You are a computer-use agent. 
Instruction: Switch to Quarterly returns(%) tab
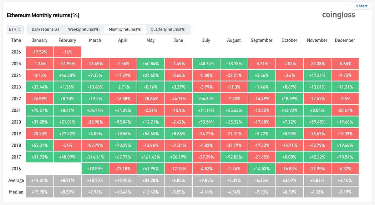(x=168, y=29)
